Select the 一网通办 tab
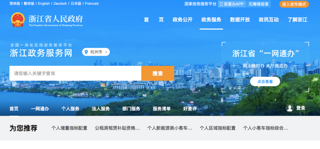Screen dimensions: 320x149 click(x=40, y=109)
